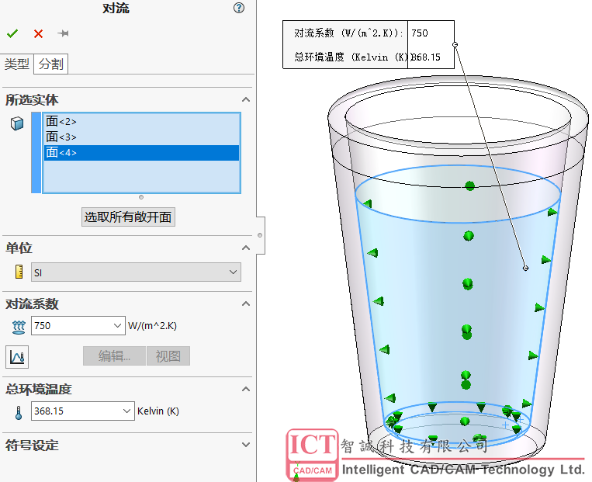Switch to the 分割 tab

tap(51, 64)
